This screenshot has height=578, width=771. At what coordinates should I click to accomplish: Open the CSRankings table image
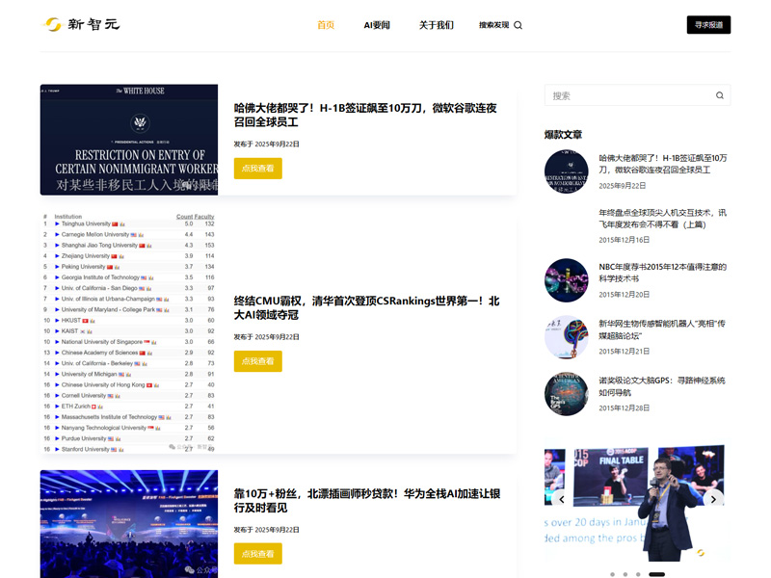click(128, 332)
